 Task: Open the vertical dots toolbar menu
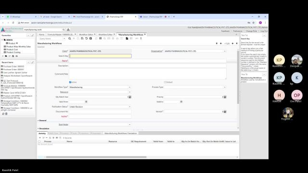click(141, 38)
